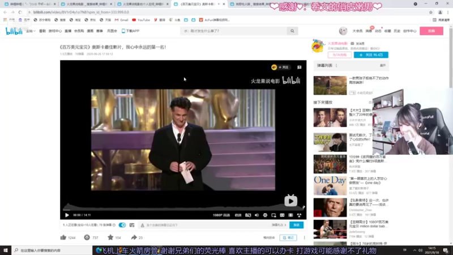This screenshot has height=255, width=453.
Task: Open 会员购 in the header menu
Action: [79, 31]
